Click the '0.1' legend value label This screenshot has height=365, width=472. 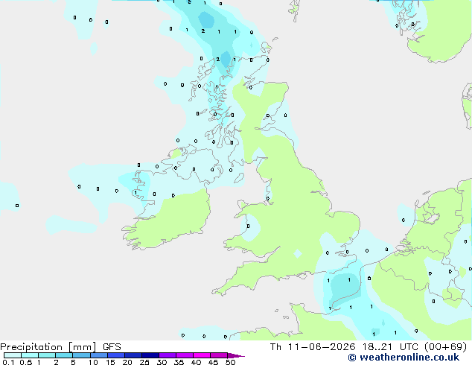coord(8,362)
